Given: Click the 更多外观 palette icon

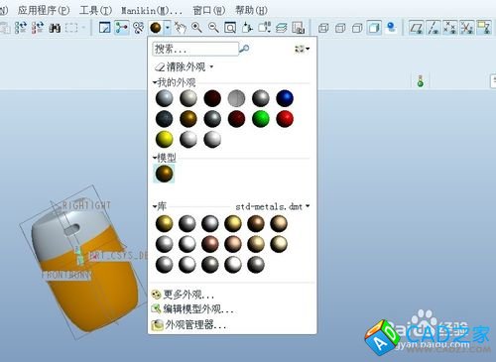Looking at the screenshot, I should coord(156,295).
